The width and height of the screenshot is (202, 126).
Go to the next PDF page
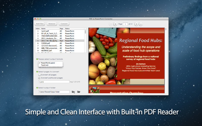(x=115, y=24)
